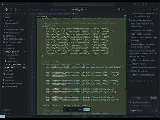Open genProject.bat in the file tree
Screen dimensions: 160x120
pyautogui.click(x=11, y=87)
